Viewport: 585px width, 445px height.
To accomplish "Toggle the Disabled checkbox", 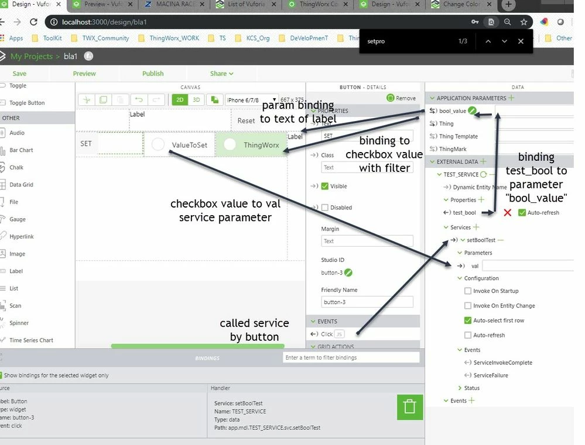I will tap(324, 207).
